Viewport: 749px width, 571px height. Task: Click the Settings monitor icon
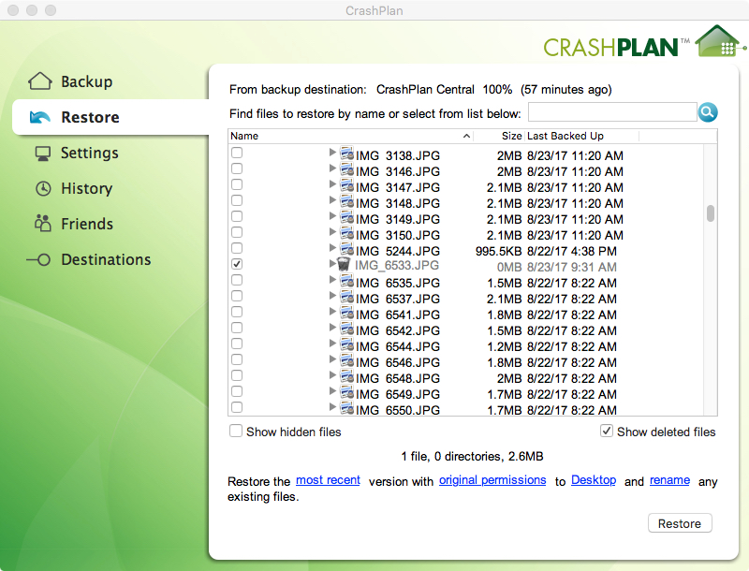[x=43, y=154]
